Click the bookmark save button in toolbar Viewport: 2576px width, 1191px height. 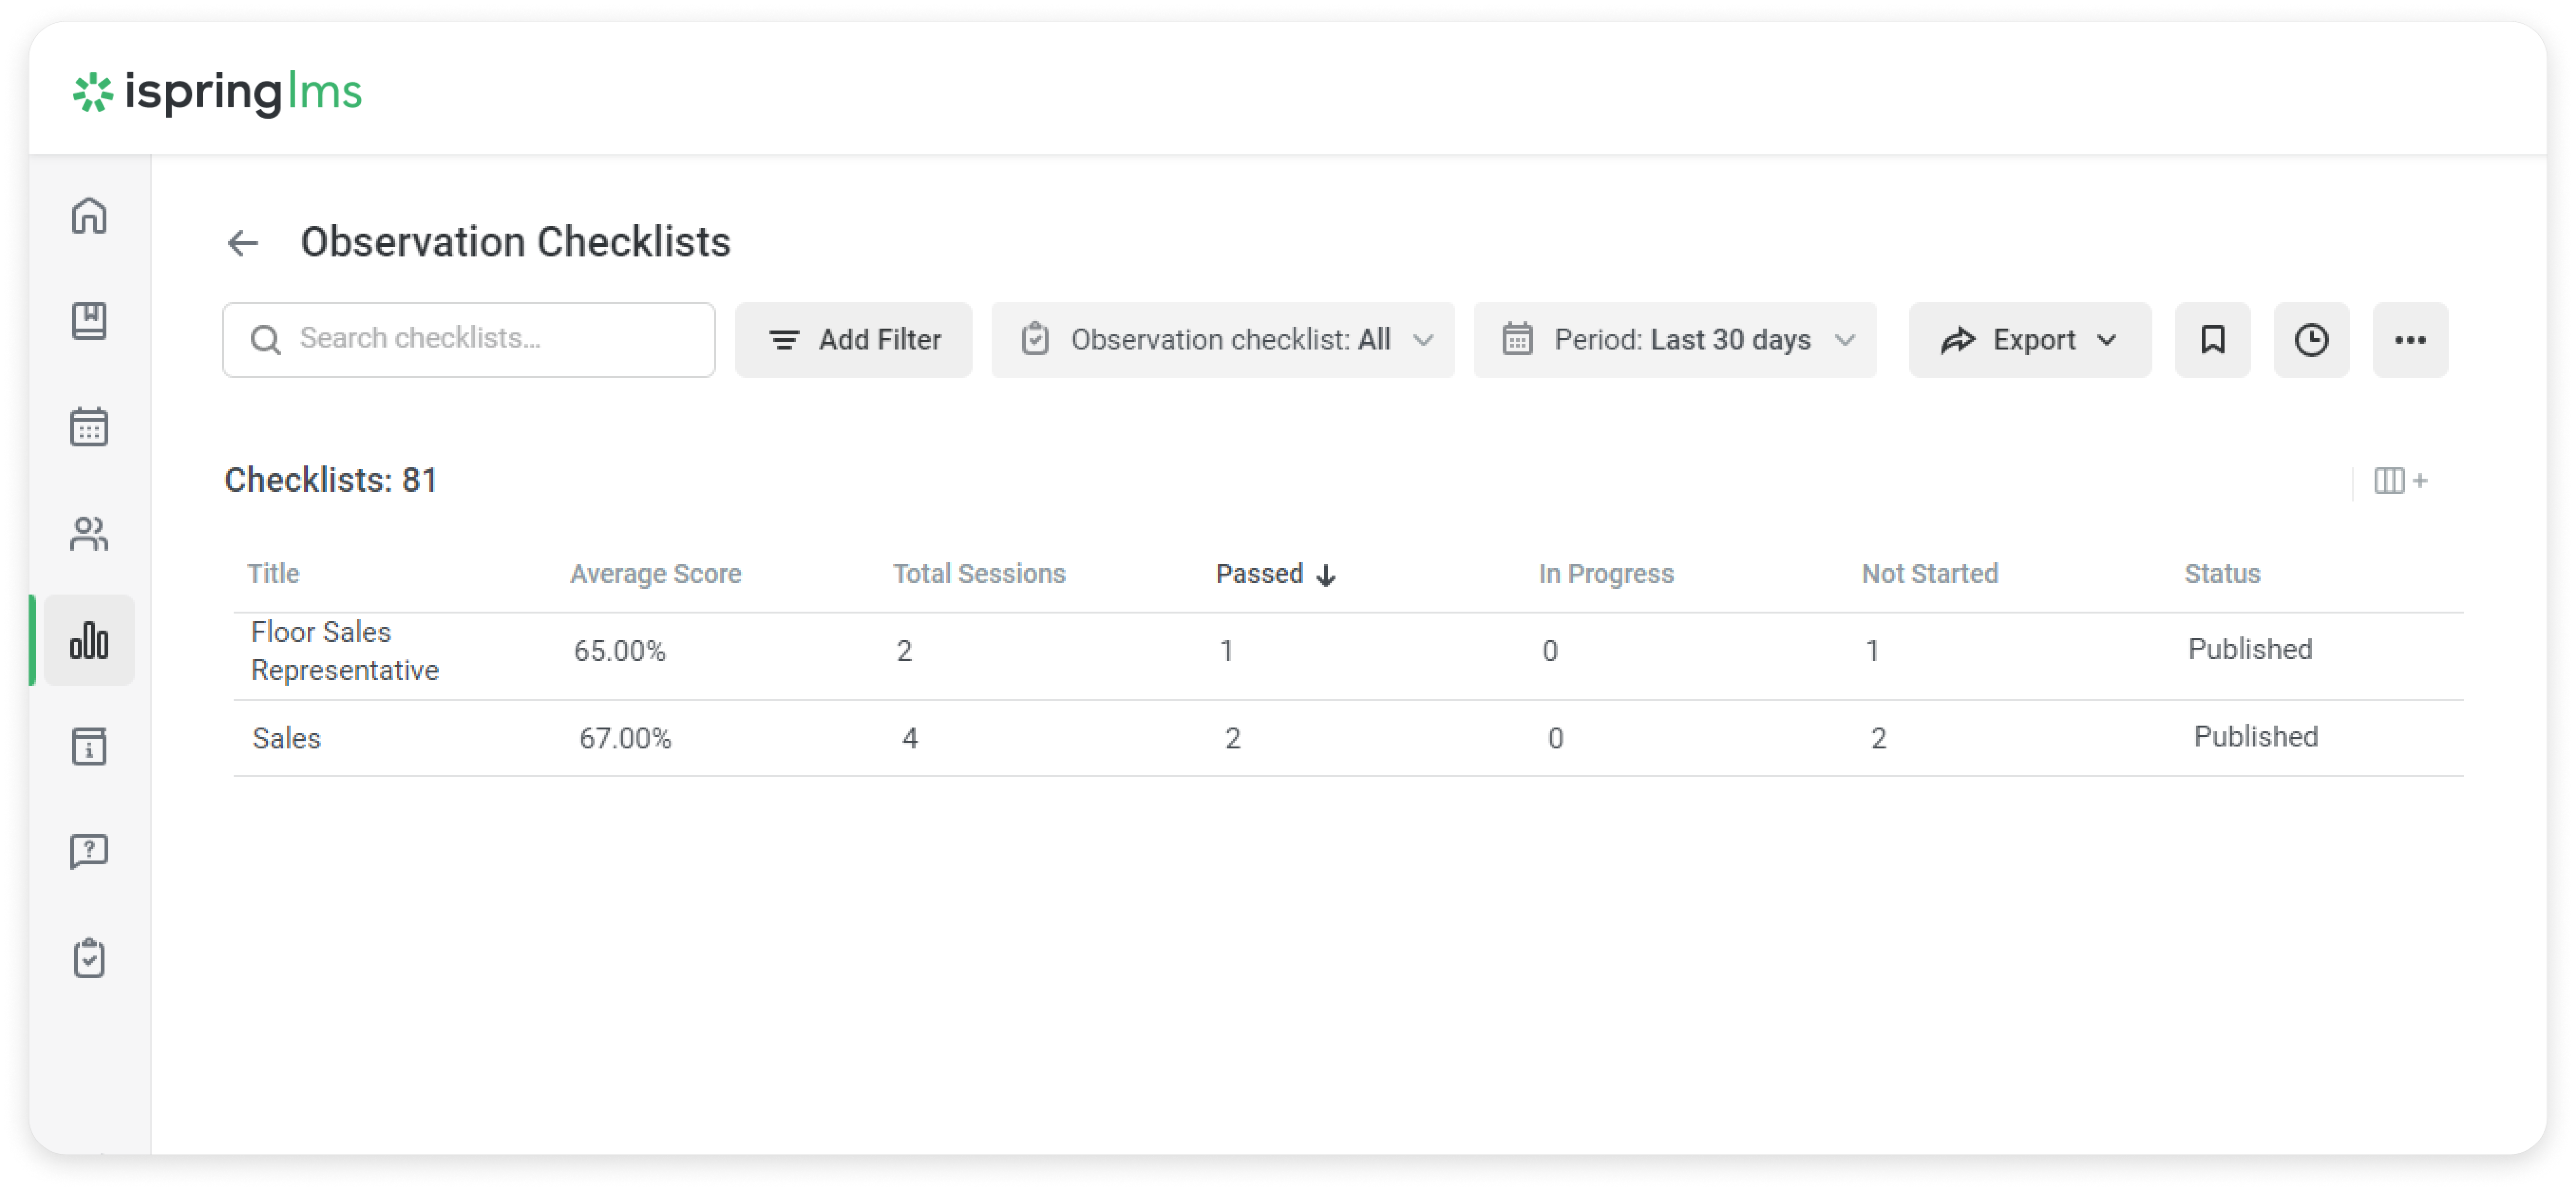click(x=2212, y=340)
